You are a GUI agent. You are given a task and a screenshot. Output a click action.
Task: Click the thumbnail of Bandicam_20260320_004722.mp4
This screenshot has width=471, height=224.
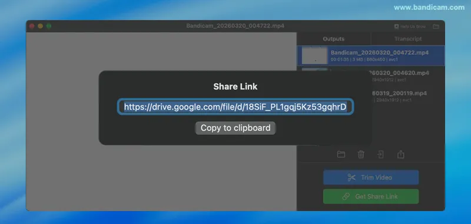pos(314,55)
